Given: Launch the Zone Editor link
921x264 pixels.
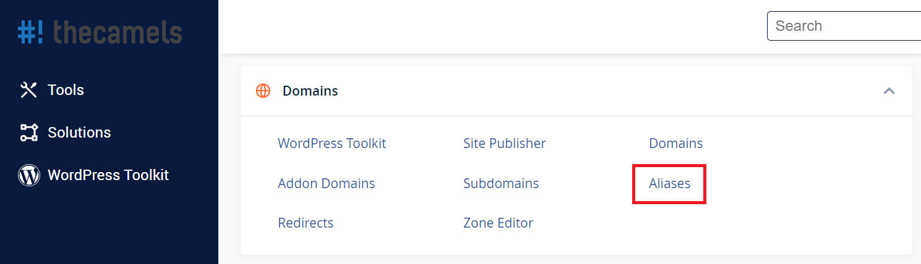Looking at the screenshot, I should click(499, 223).
